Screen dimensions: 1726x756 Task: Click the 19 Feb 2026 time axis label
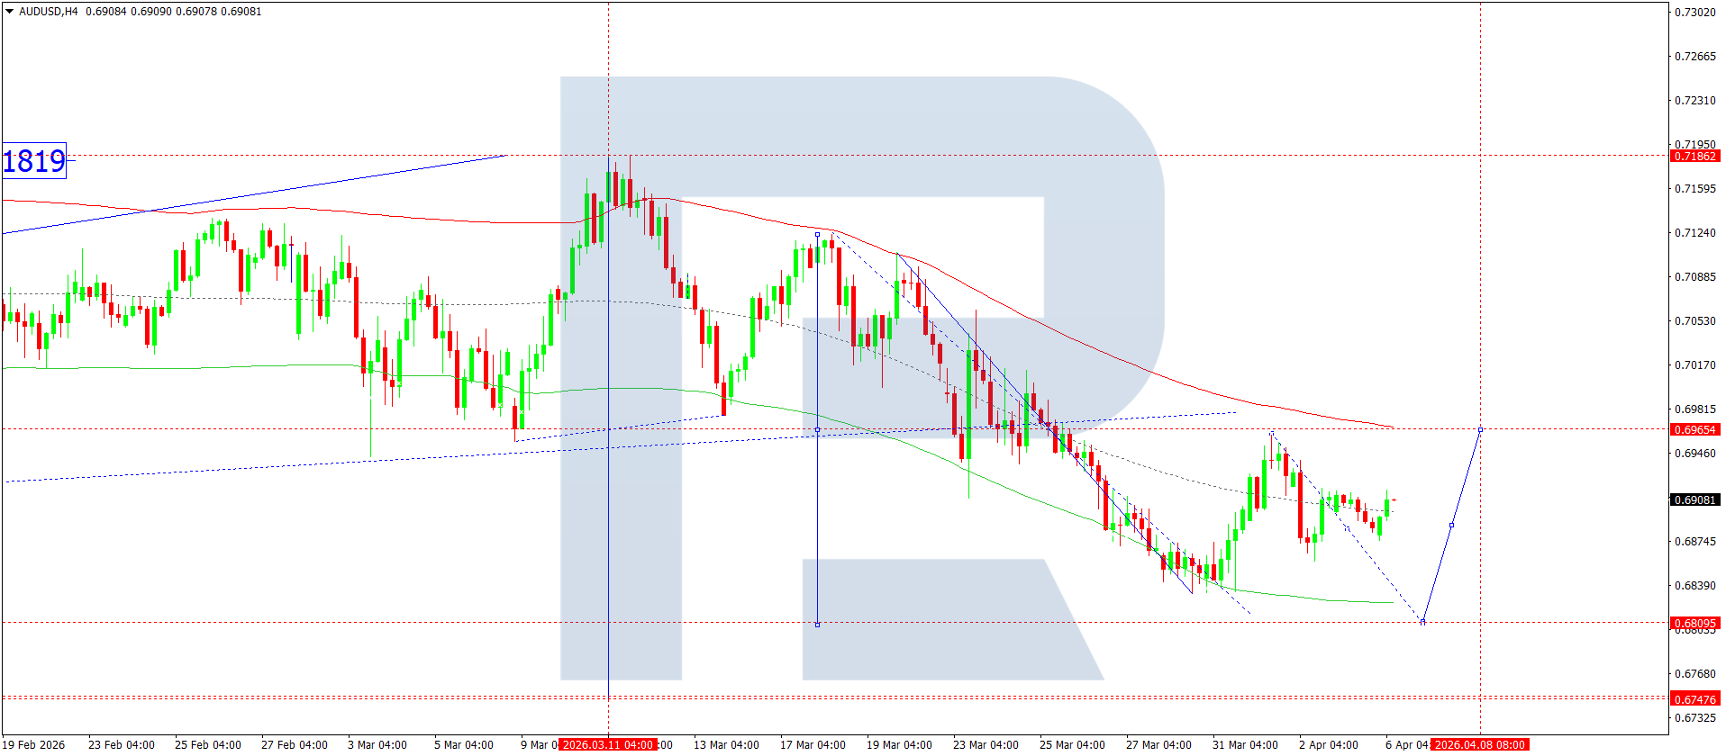click(34, 744)
